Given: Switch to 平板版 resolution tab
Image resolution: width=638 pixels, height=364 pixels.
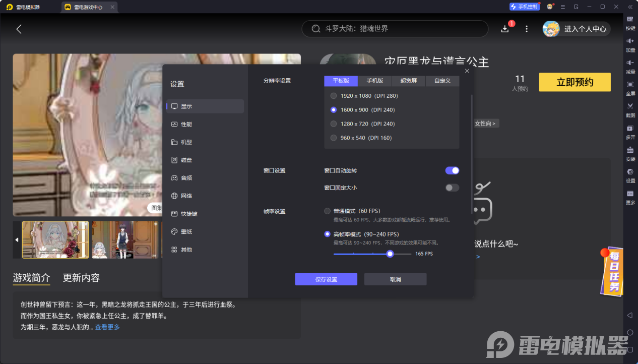Looking at the screenshot, I should coord(341,81).
